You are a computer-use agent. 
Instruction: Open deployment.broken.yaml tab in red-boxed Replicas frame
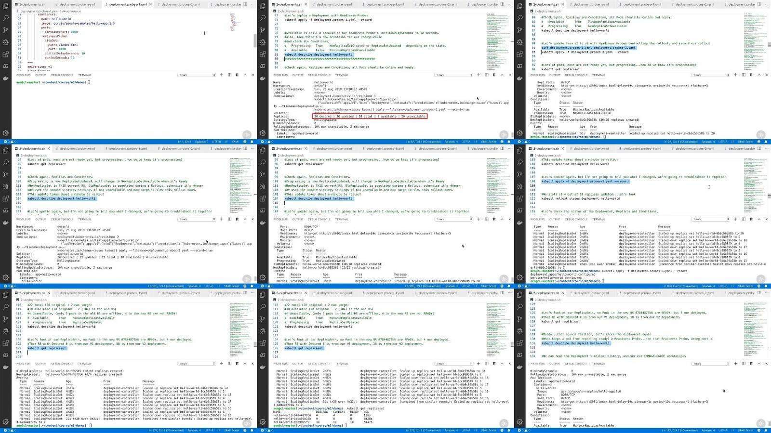point(334,4)
